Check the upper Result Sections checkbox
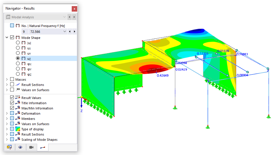 (12, 84)
